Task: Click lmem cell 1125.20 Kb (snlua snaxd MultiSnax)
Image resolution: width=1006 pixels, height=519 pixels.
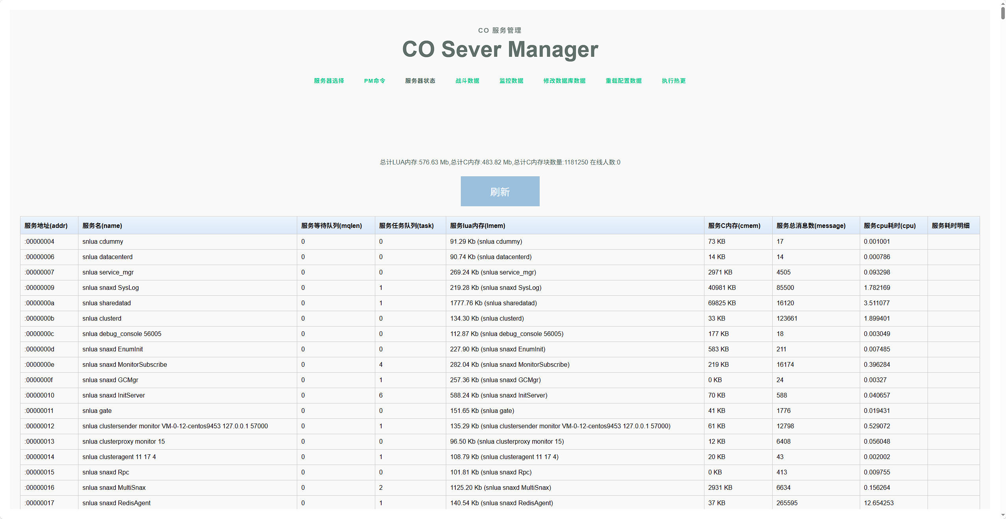Action: (575, 488)
